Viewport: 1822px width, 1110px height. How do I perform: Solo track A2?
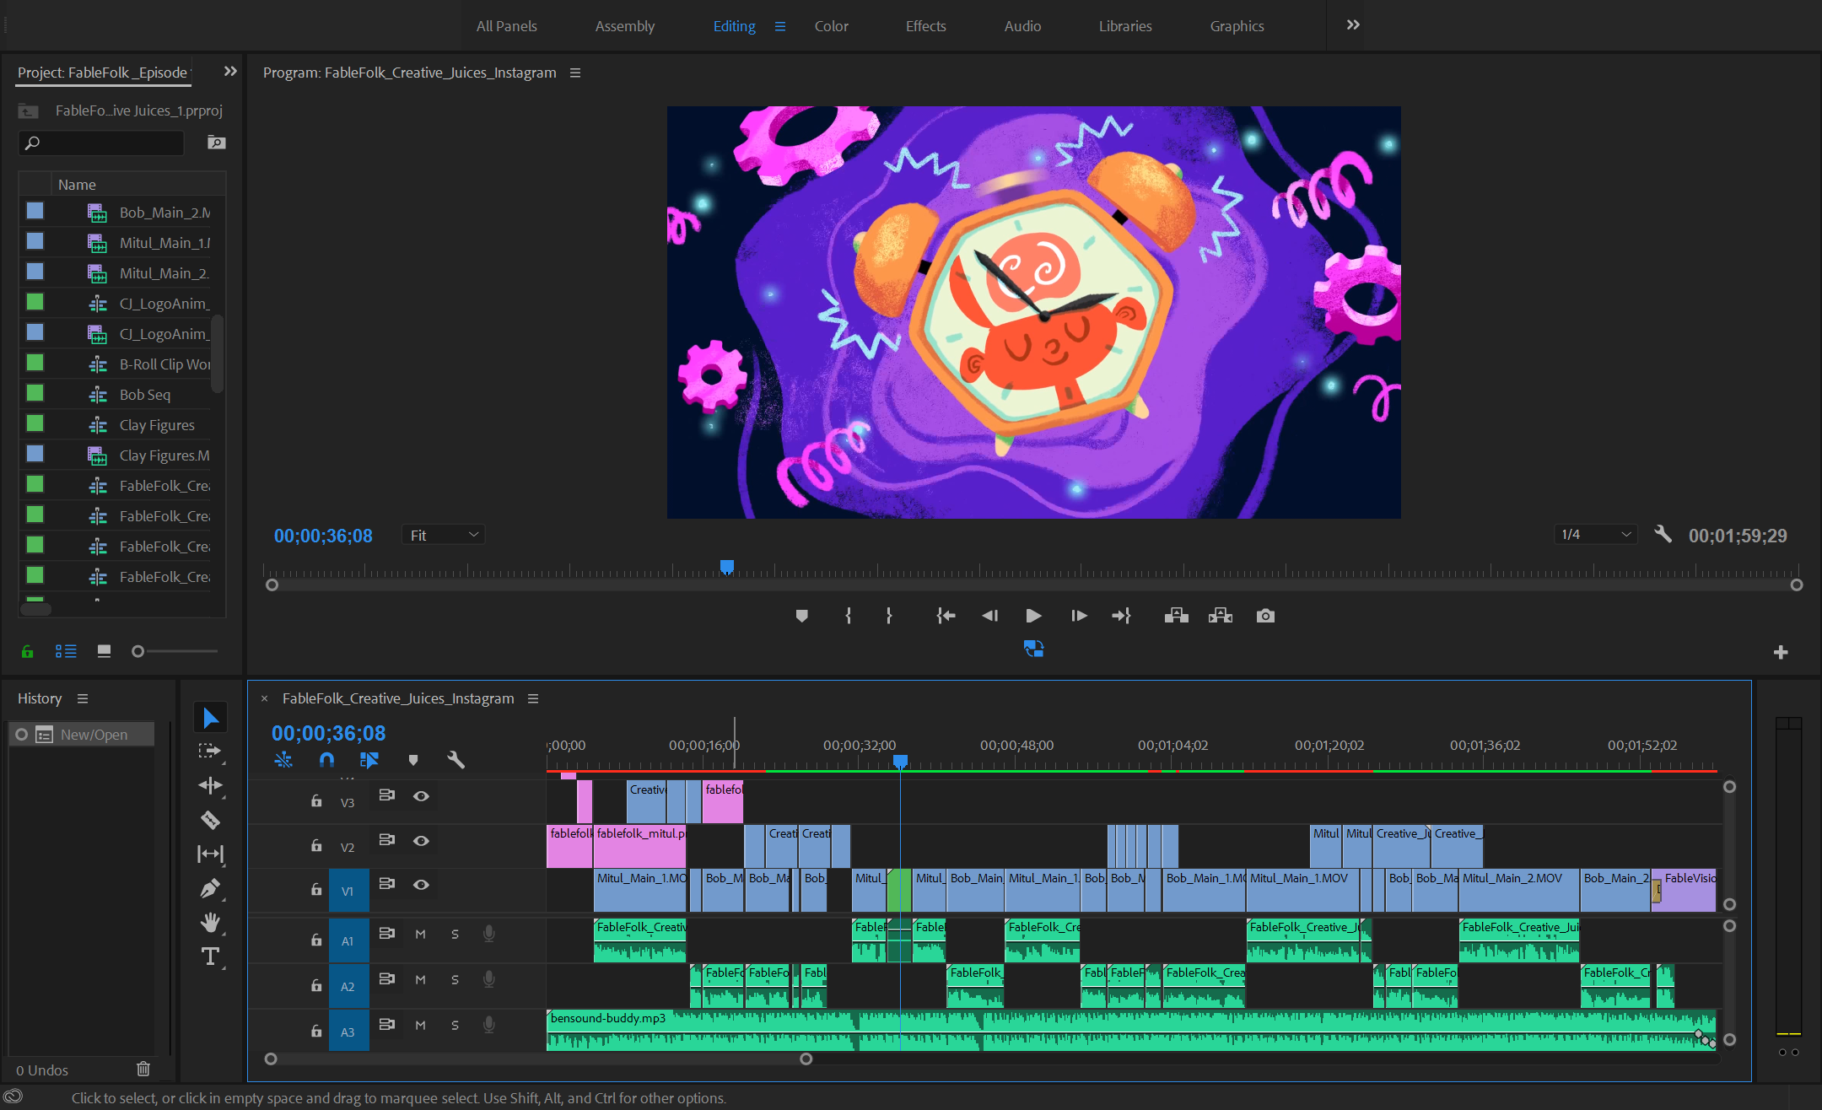coord(455,979)
